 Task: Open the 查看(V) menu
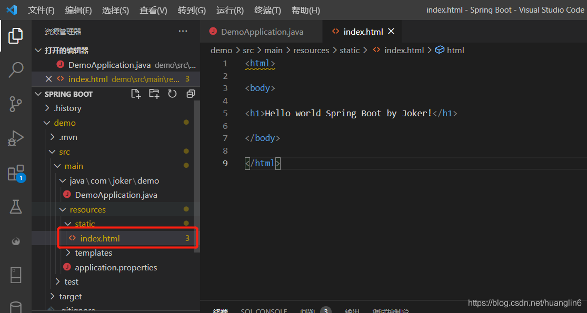click(153, 11)
